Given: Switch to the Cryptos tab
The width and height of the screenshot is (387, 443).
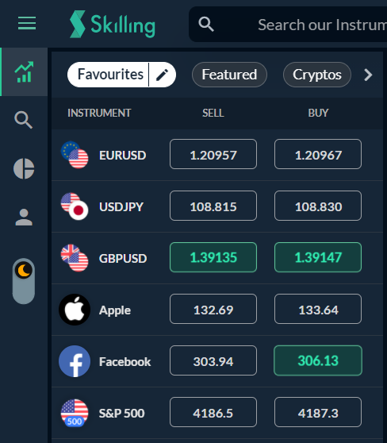Looking at the screenshot, I should tap(317, 75).
